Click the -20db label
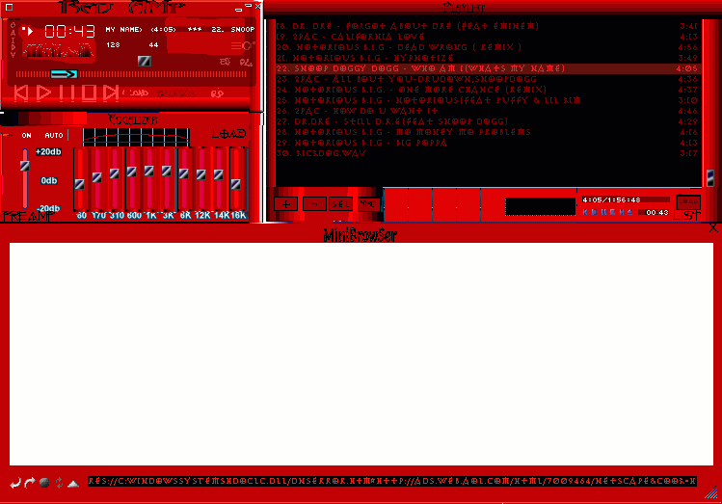 point(48,208)
